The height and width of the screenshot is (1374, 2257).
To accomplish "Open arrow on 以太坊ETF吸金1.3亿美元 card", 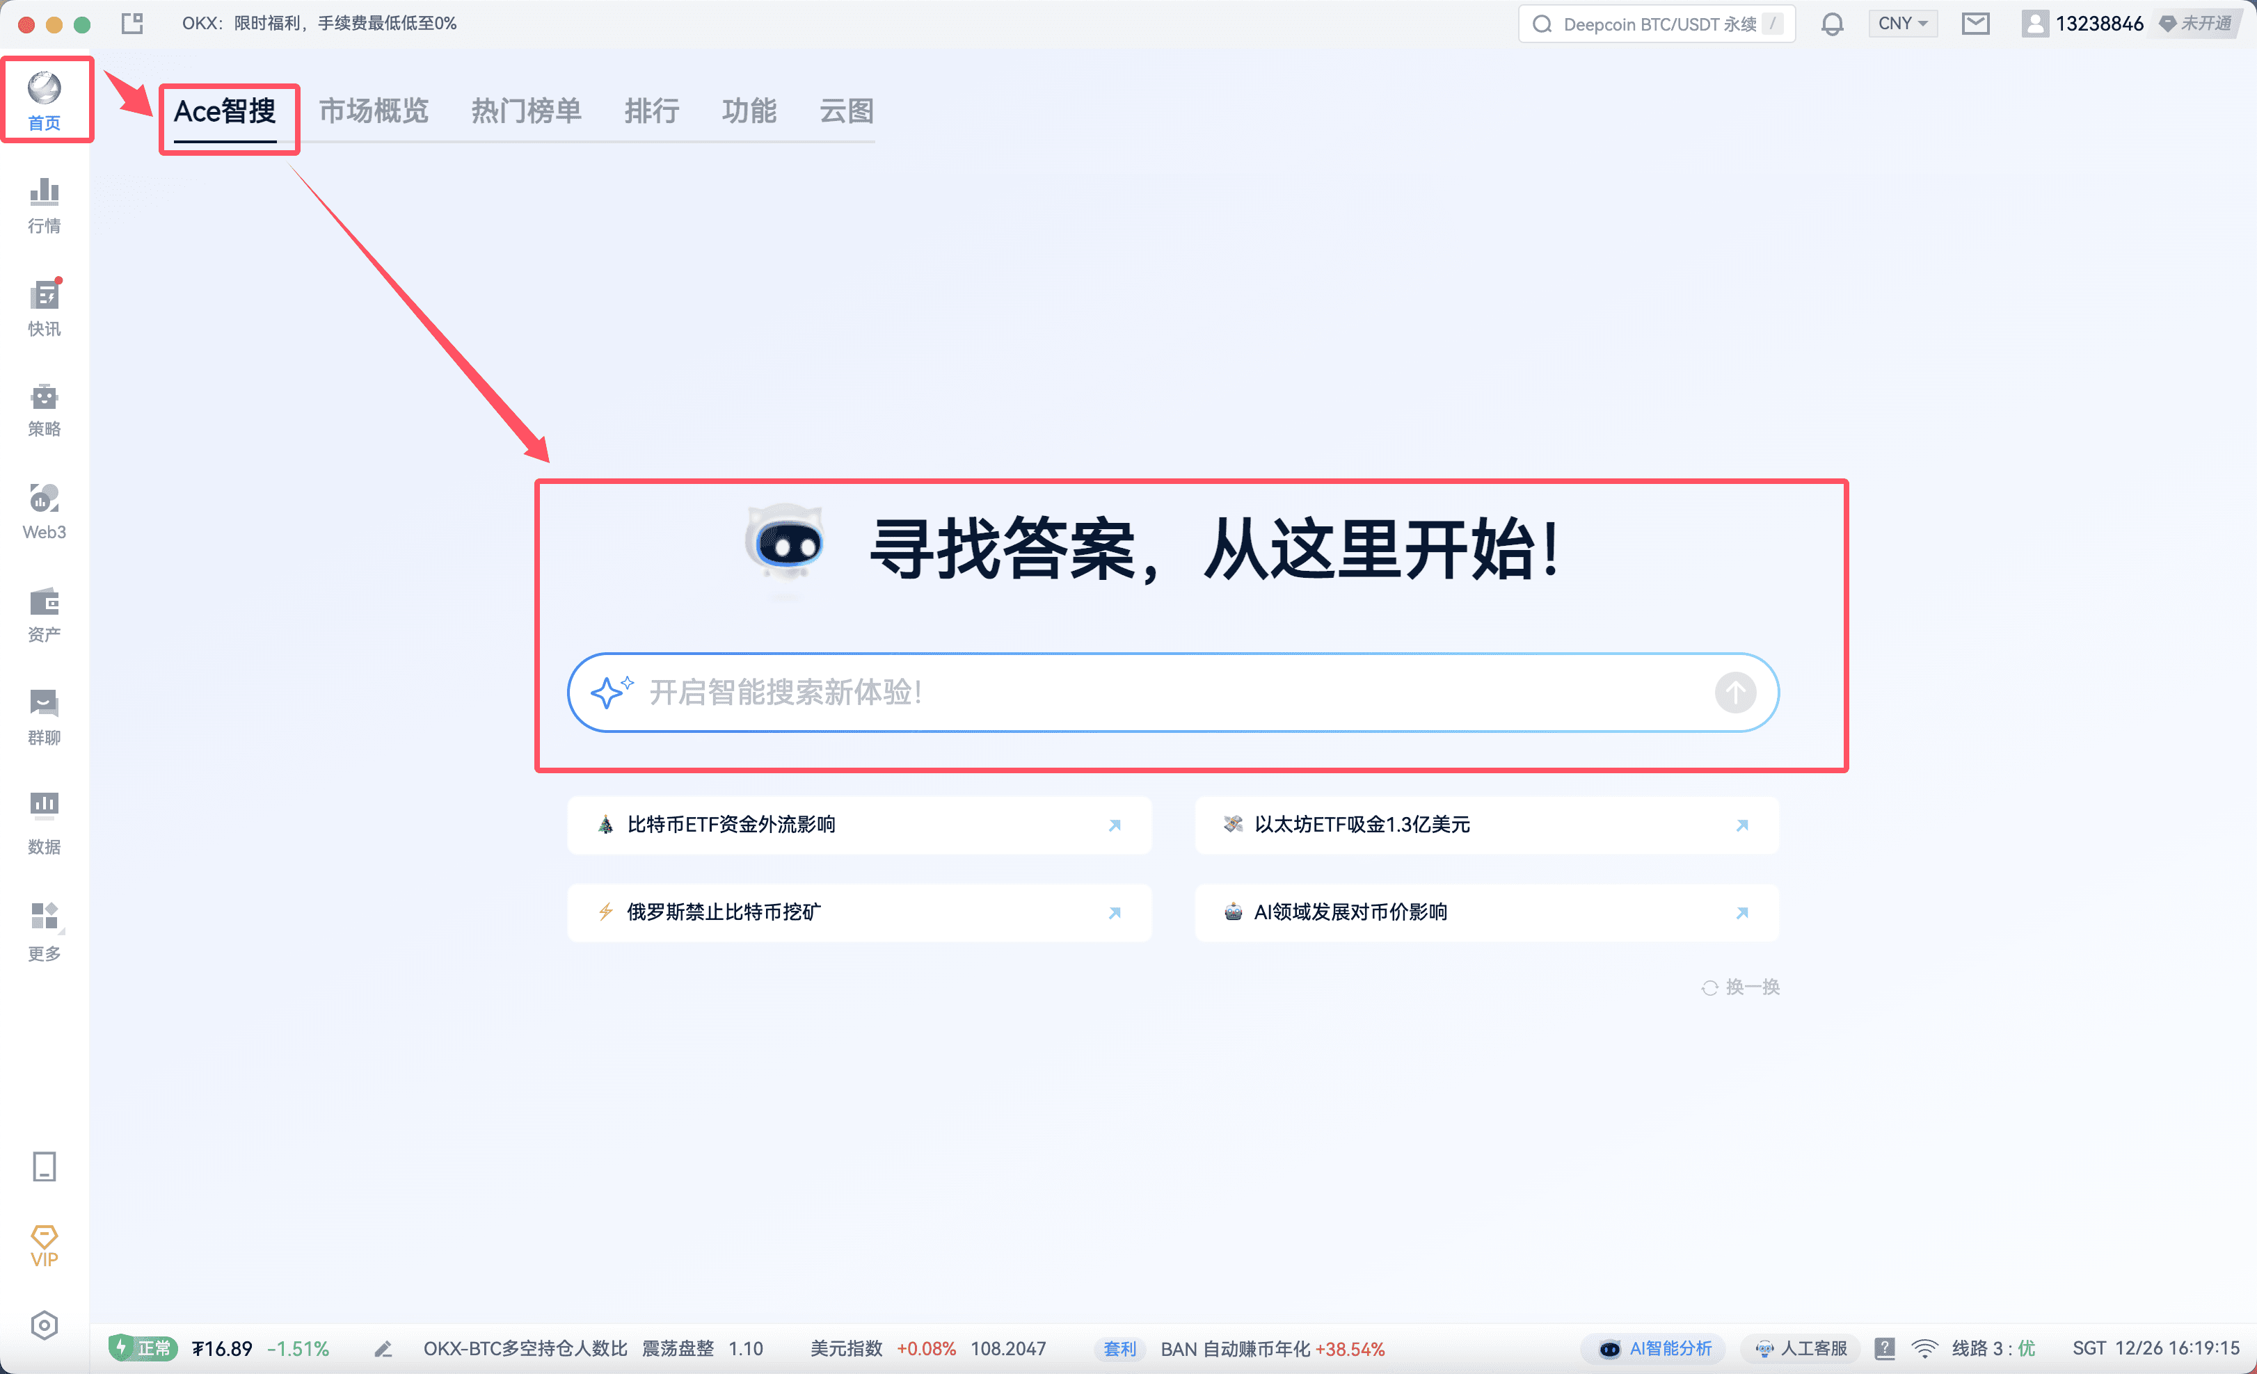I will point(1742,825).
